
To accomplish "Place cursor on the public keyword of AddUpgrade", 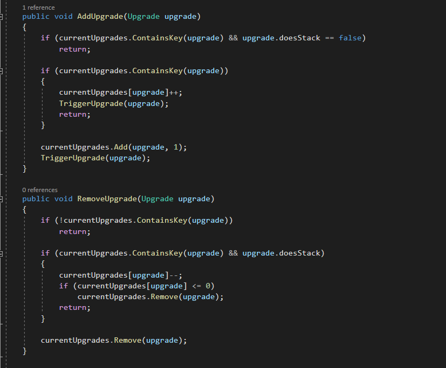I will click(x=35, y=16).
